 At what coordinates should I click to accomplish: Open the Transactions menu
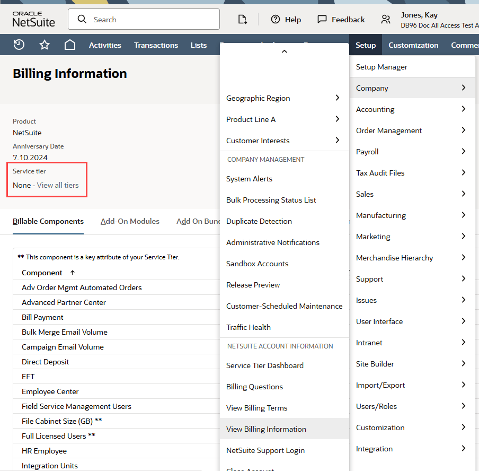tap(156, 45)
